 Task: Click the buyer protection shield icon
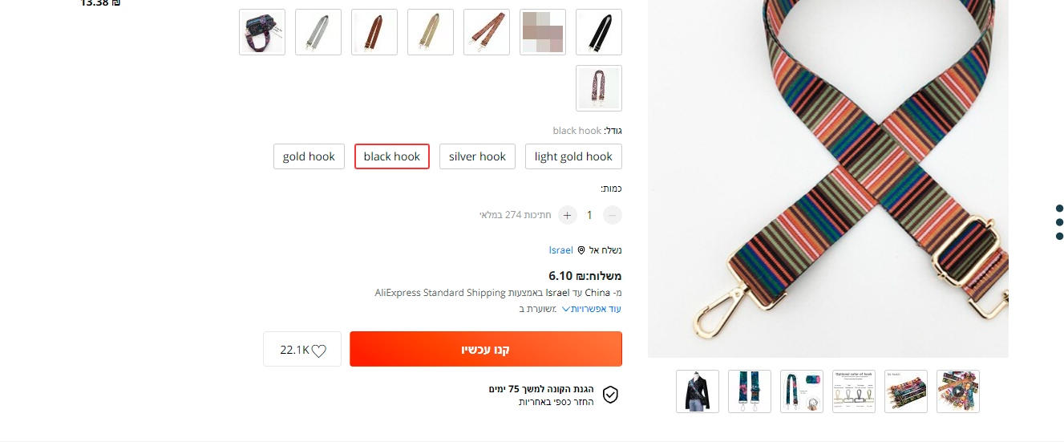610,395
